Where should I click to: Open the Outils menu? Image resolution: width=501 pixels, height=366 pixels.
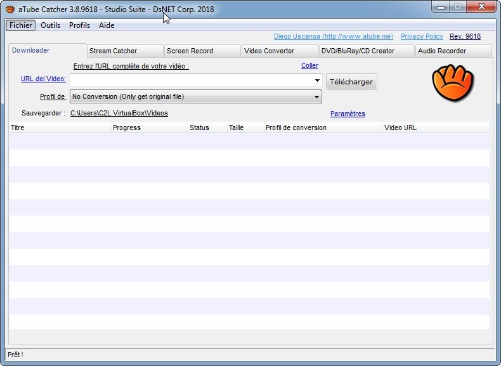point(51,25)
